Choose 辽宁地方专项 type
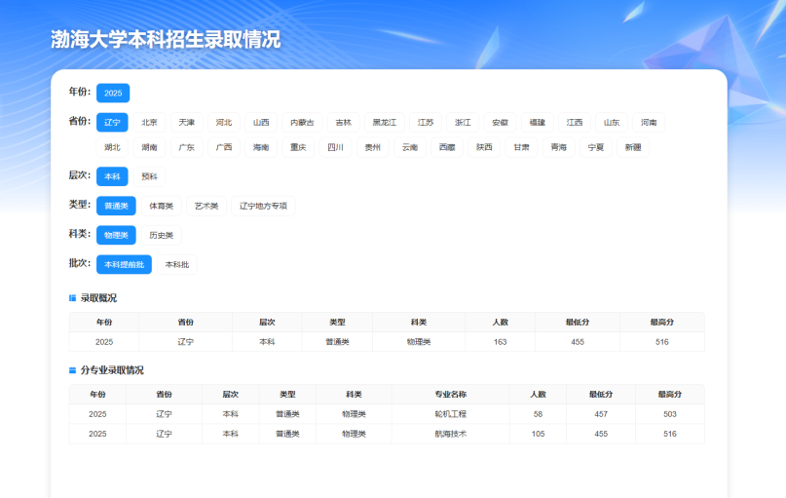The height and width of the screenshot is (498, 786). [263, 206]
